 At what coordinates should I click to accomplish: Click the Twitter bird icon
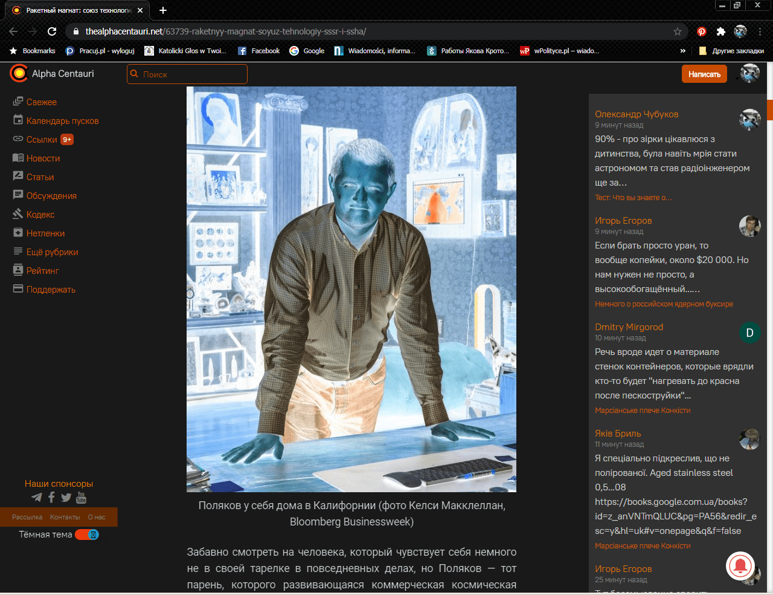click(66, 498)
